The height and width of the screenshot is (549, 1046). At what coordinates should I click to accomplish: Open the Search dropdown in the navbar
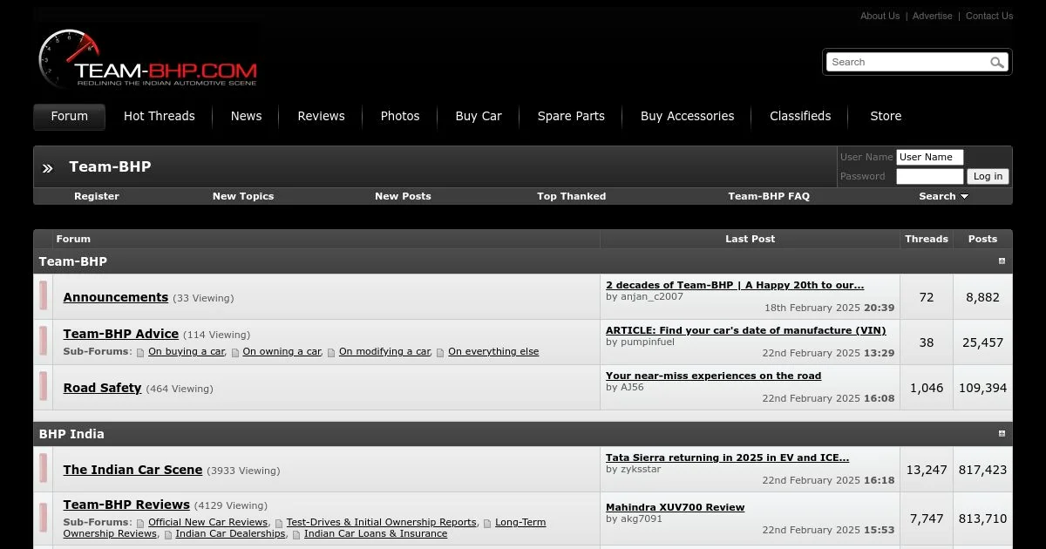point(943,196)
